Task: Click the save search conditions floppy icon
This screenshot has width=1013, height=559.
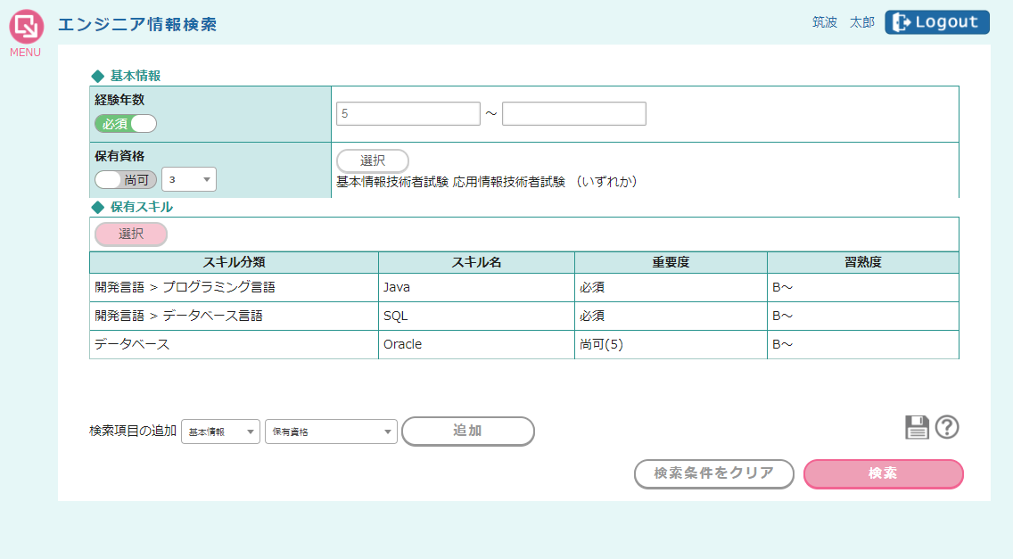Action: click(x=917, y=427)
